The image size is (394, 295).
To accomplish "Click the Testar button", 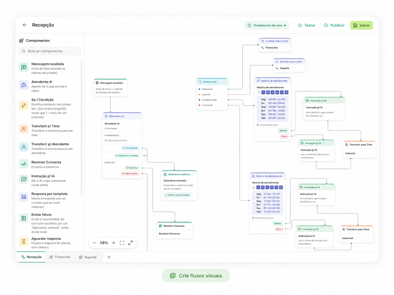I will pyautogui.click(x=307, y=25).
